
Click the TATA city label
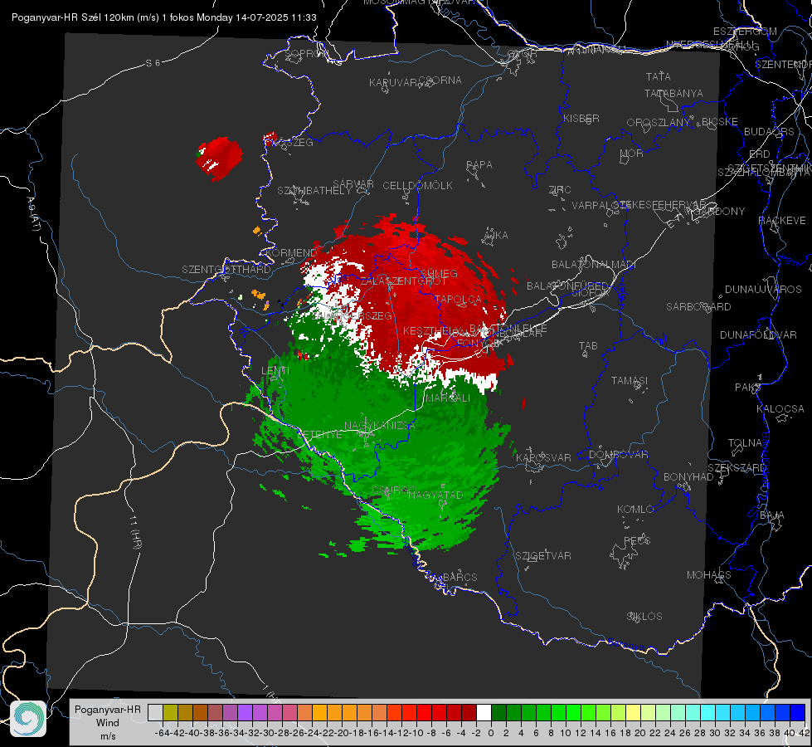click(x=659, y=76)
